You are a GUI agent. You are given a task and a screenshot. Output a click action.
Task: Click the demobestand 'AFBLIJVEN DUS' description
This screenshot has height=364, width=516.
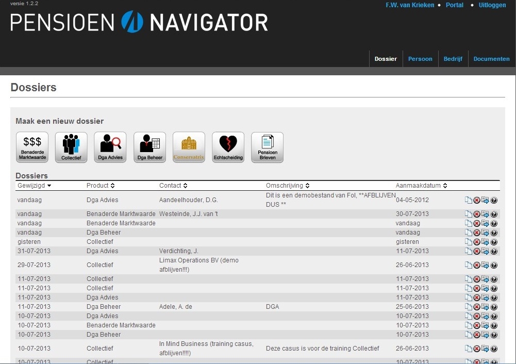click(331, 200)
